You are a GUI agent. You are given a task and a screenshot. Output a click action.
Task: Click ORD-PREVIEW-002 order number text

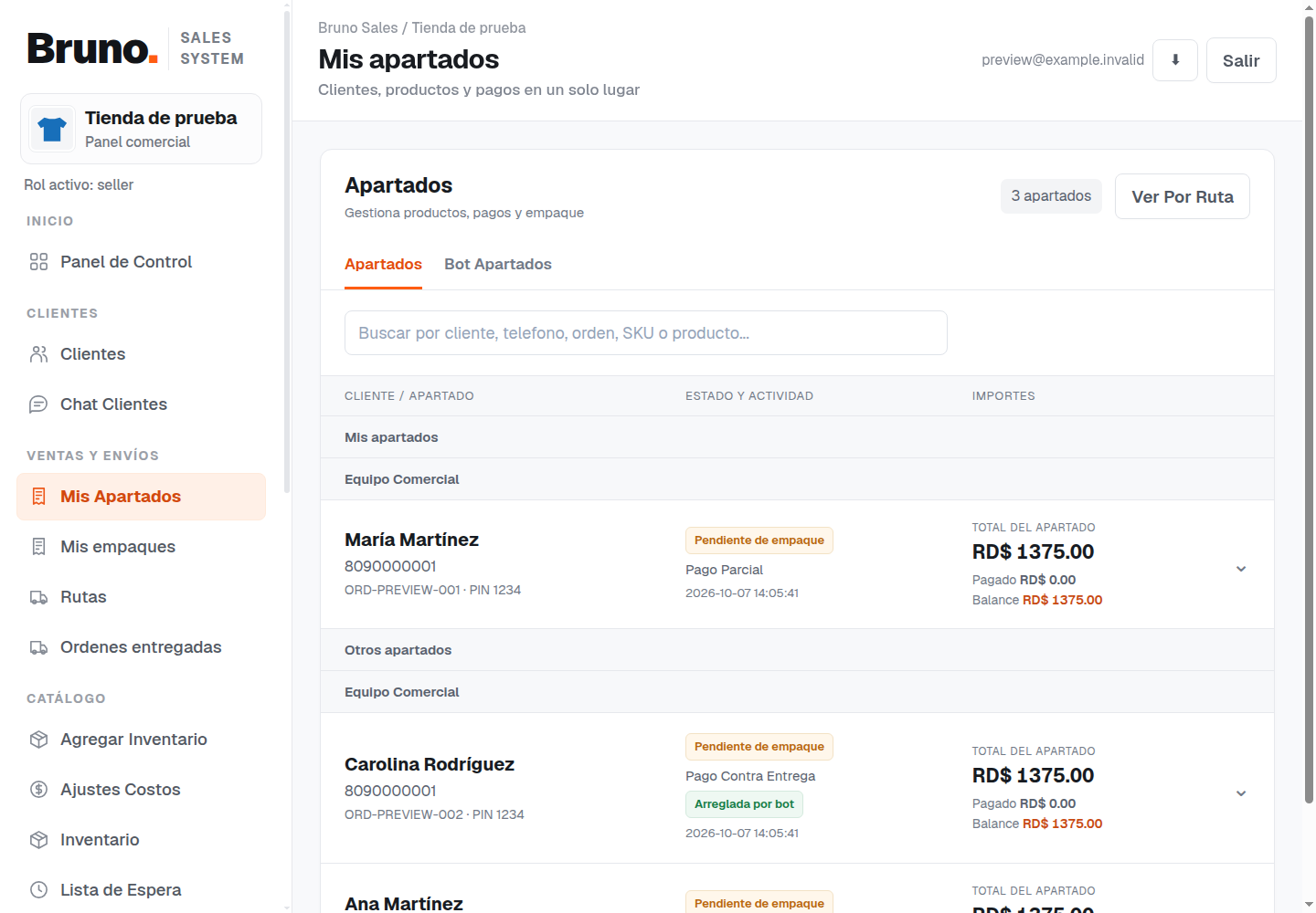pyautogui.click(x=404, y=814)
